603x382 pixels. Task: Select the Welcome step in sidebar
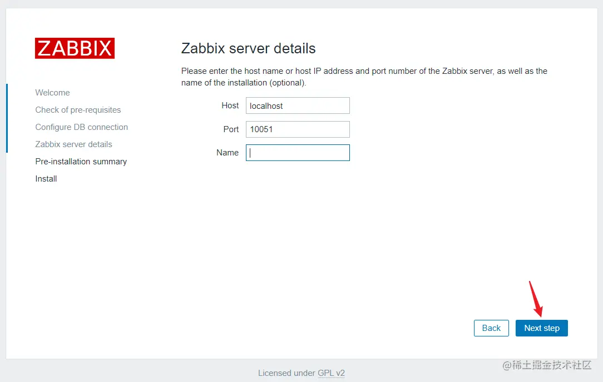coord(52,93)
